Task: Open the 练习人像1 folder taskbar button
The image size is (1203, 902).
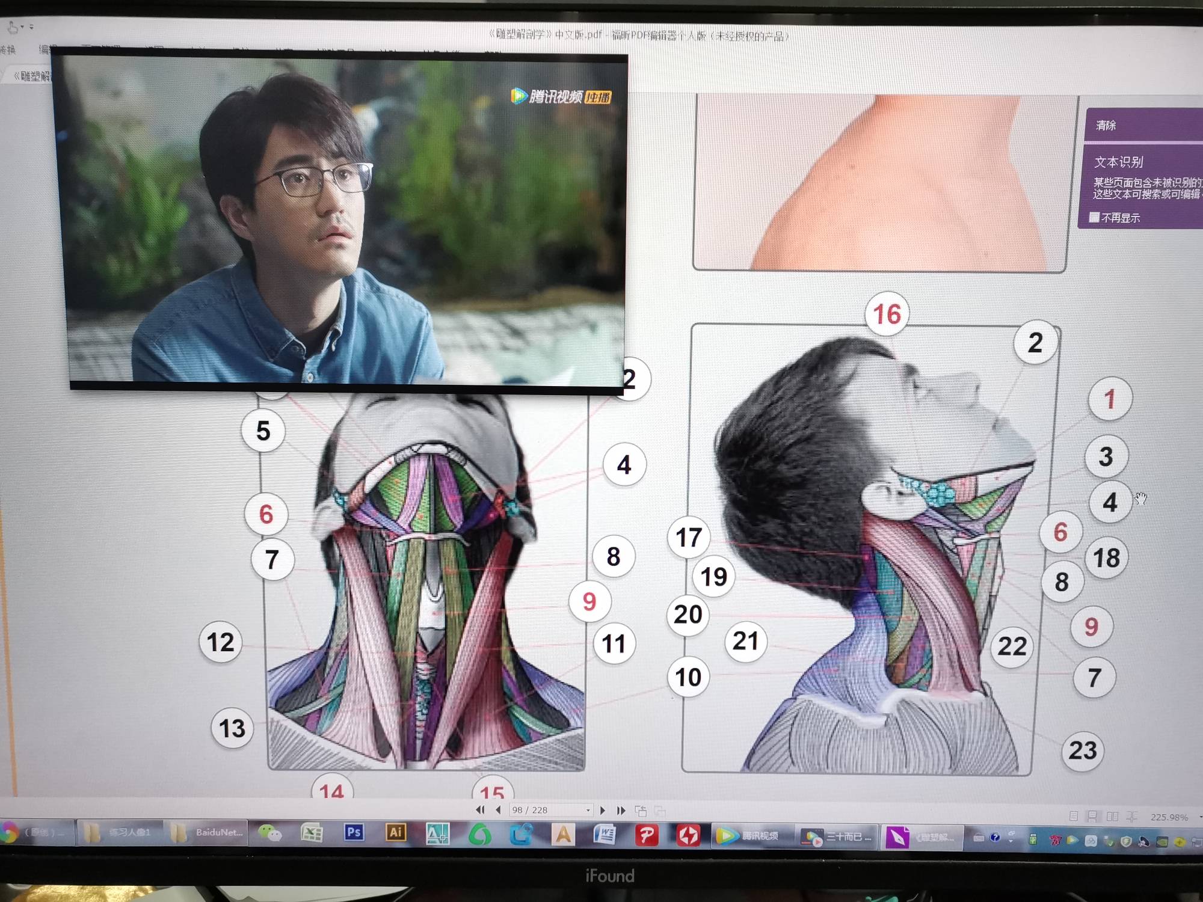Action: 119,833
